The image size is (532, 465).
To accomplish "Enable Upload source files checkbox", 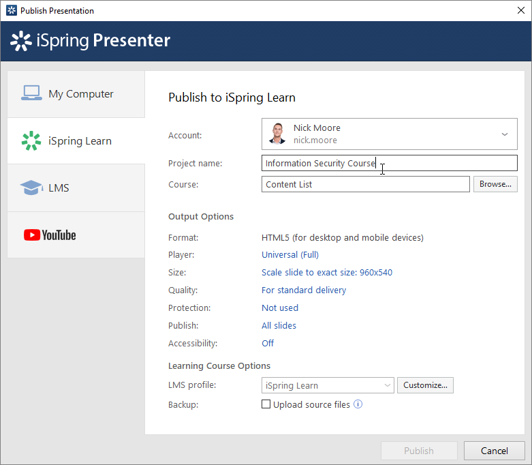I will point(266,404).
